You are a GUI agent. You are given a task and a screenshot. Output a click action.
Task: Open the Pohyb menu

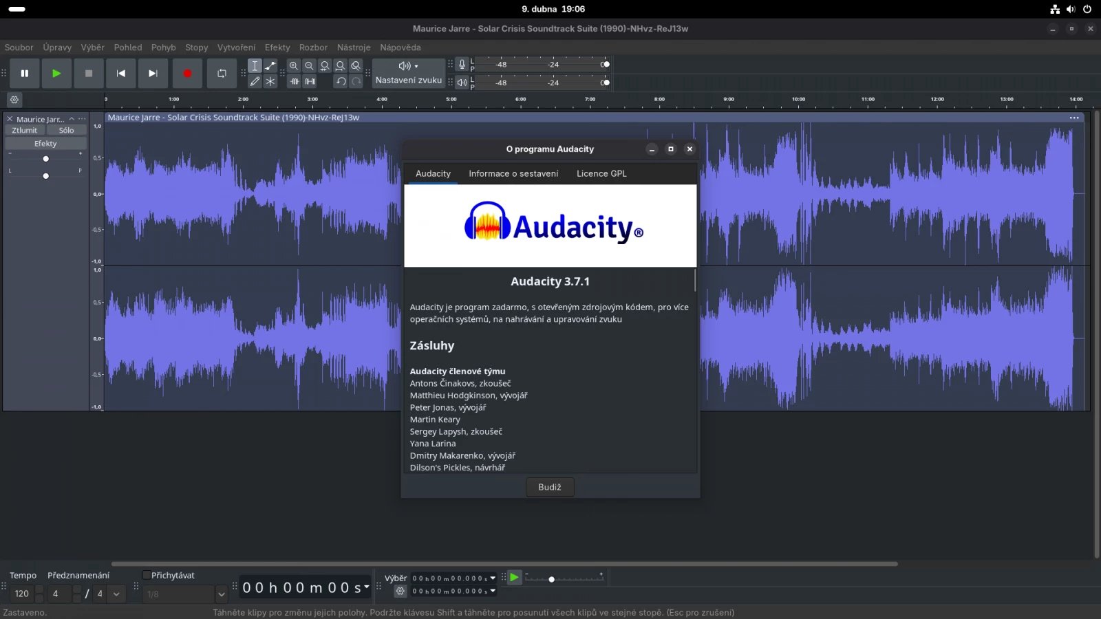tap(164, 47)
